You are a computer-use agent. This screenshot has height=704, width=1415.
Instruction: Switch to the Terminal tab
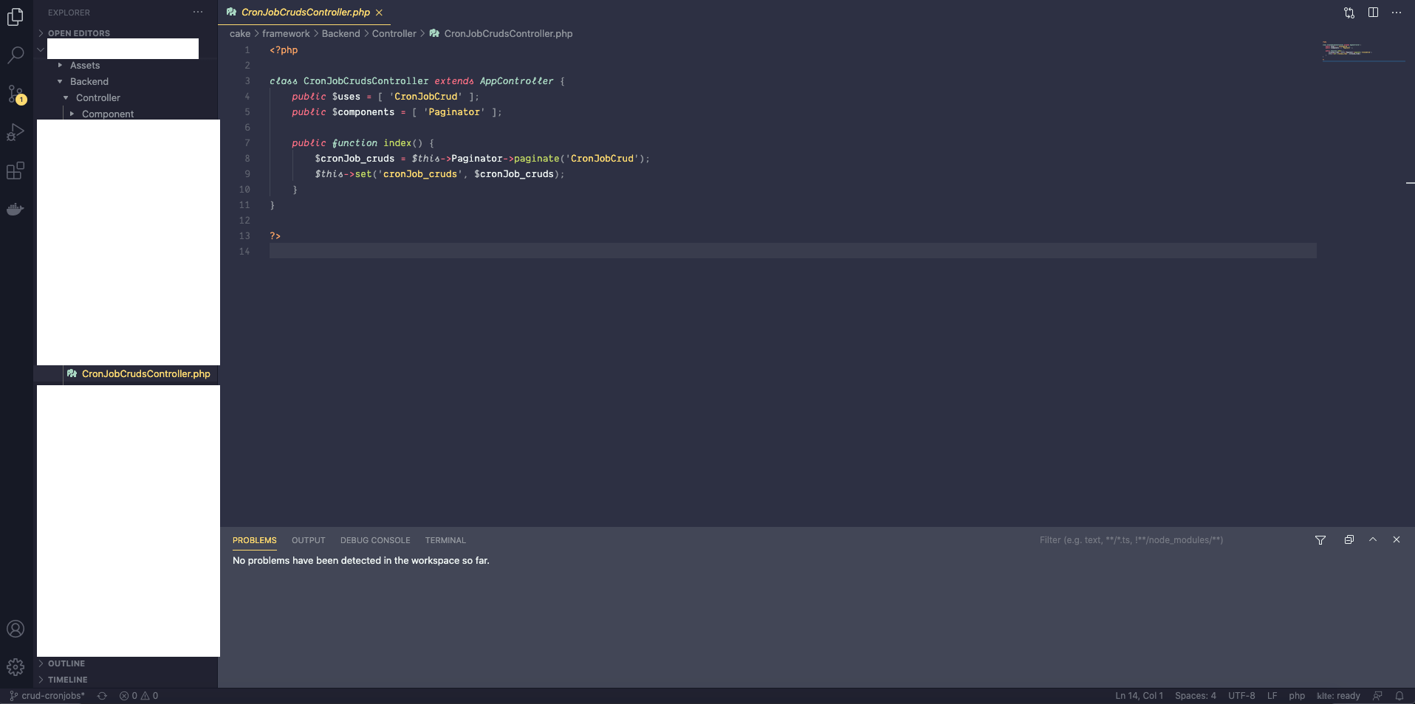[445, 540]
